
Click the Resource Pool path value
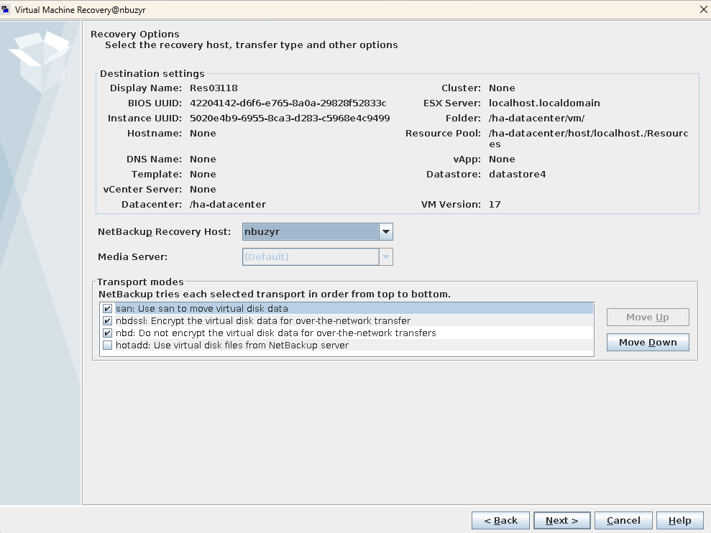(x=589, y=139)
